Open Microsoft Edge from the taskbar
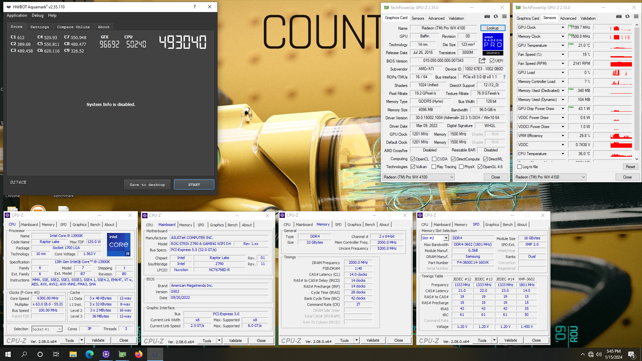 pos(89,354)
